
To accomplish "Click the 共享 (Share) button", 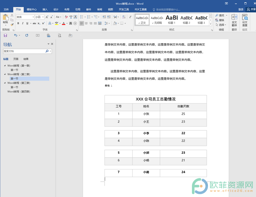I will point(251,10).
